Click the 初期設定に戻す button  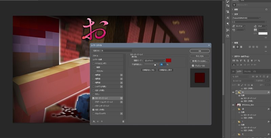tap(166, 70)
